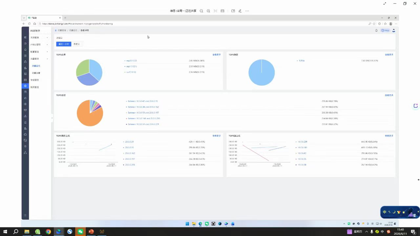Click the zoom in magnifier in sharing toolbar
Image resolution: width=420 pixels, height=236 pixels.
point(208,11)
